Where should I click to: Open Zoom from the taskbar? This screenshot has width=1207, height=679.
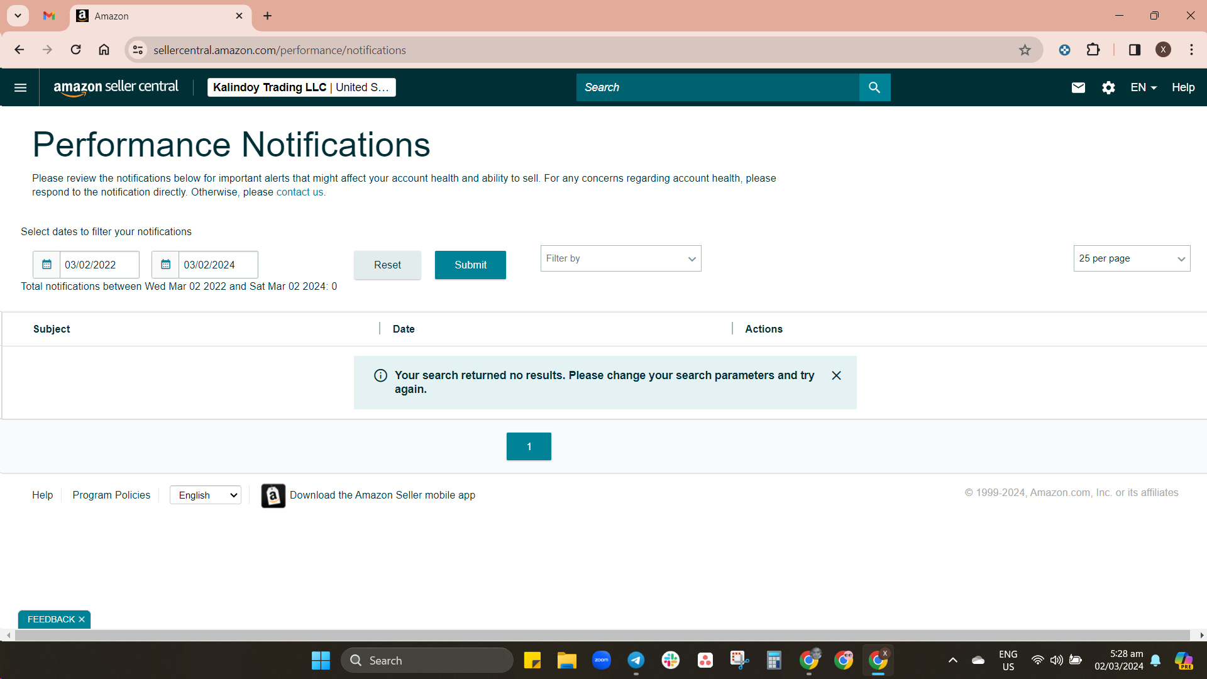[x=602, y=660]
